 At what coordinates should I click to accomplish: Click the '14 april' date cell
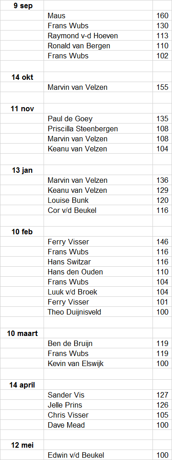(x=22, y=385)
